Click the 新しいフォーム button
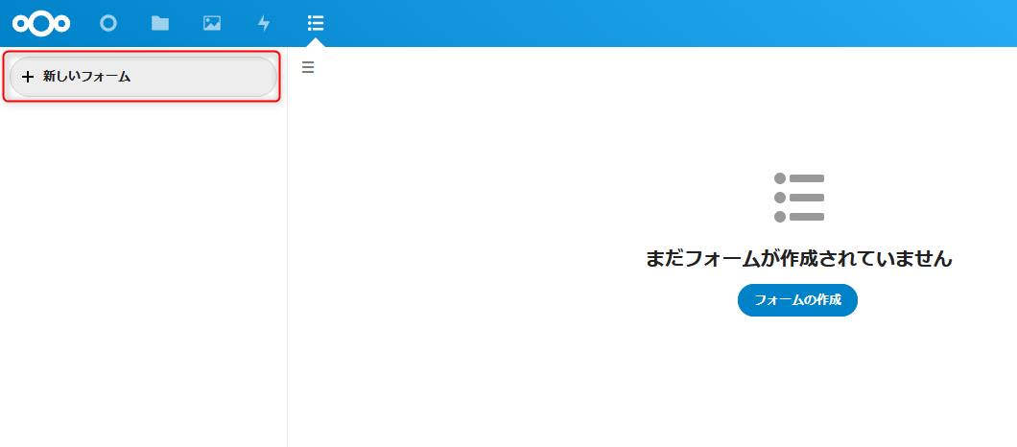This screenshot has width=1017, height=447. tap(143, 77)
